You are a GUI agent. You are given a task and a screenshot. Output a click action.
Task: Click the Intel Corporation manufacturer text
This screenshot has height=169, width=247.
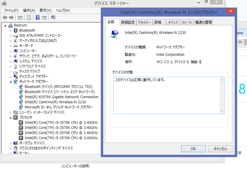[170, 55]
